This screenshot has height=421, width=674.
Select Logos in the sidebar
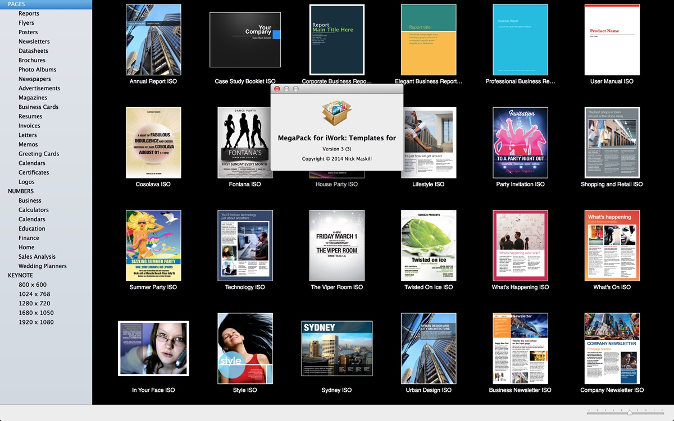point(26,182)
